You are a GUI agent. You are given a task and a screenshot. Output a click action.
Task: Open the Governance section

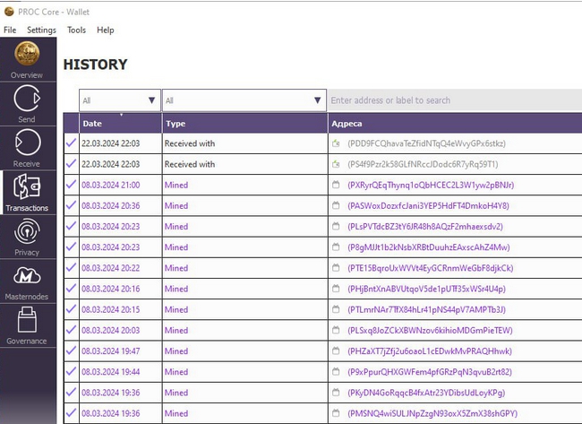coord(27,324)
